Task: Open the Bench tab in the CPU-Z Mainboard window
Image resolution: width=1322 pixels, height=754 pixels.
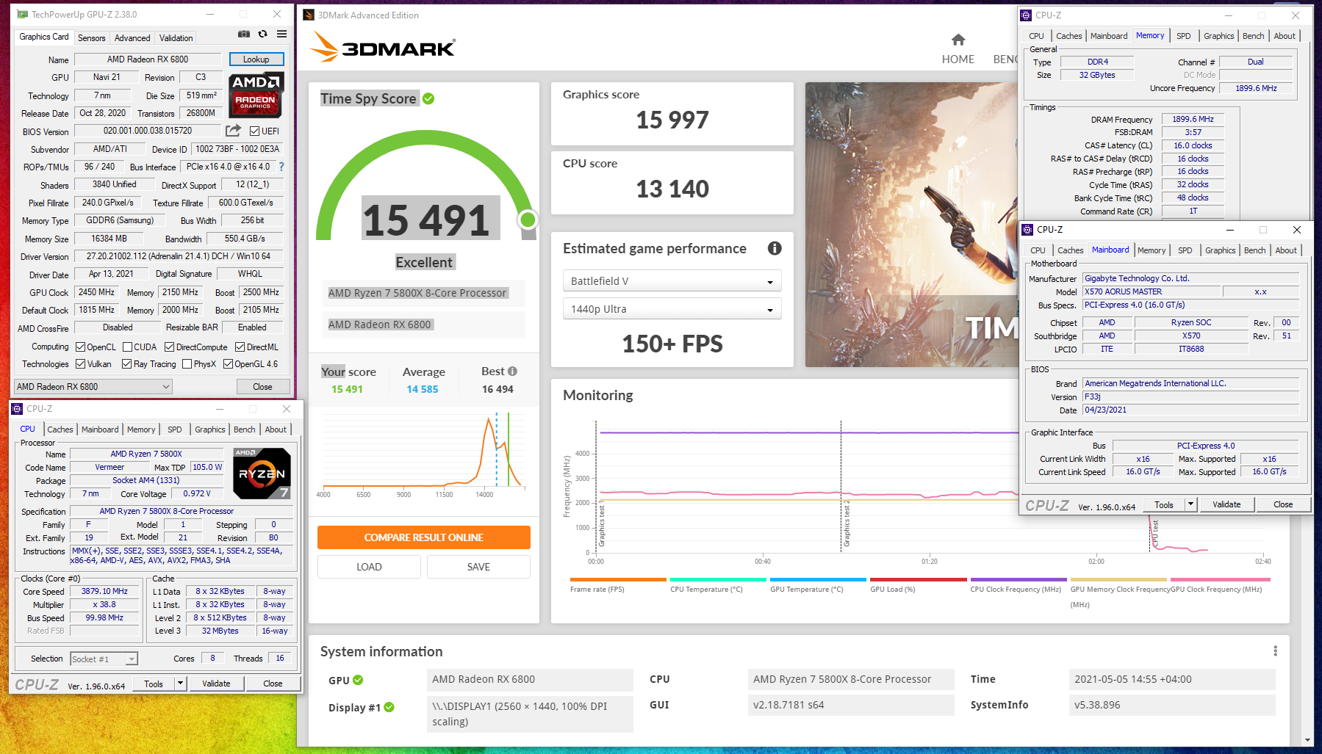Action: click(x=1254, y=250)
